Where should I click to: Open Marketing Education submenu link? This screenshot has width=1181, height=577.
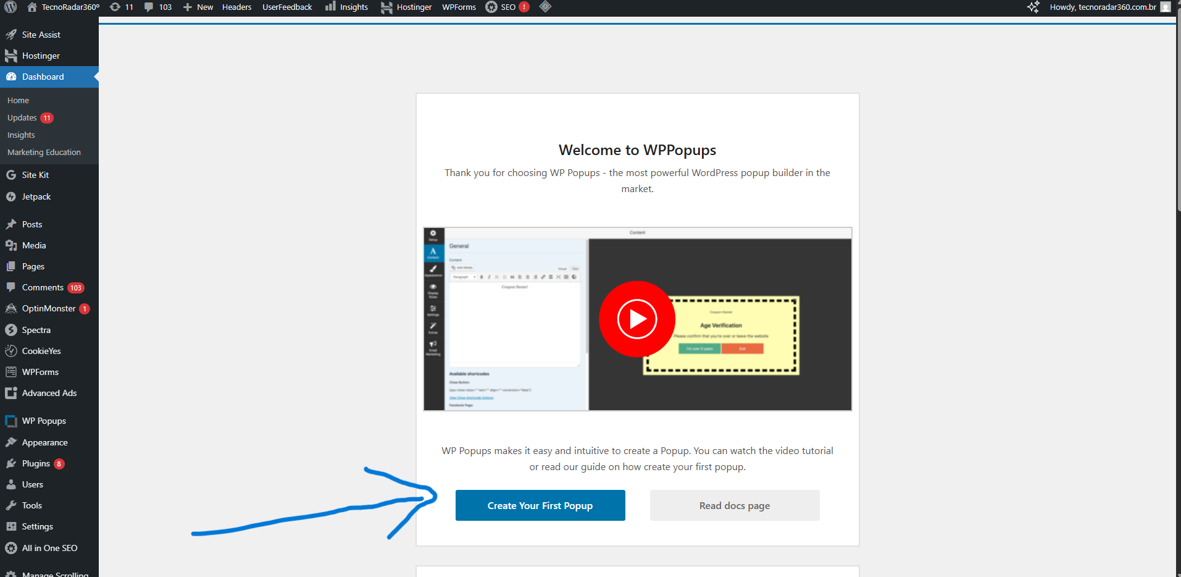(44, 152)
